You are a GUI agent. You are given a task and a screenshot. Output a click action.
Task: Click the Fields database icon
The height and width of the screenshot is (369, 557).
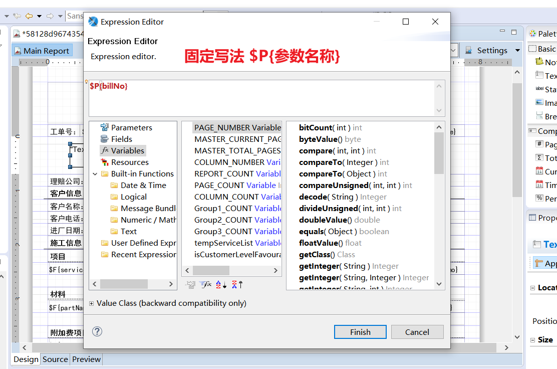click(x=104, y=139)
